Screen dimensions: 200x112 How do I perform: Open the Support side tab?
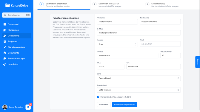click(x=198, y=62)
